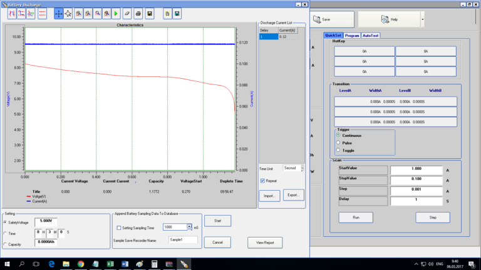Click the top-left 0A HotKey button
This screenshot has height=270, width=481.
click(x=365, y=51)
